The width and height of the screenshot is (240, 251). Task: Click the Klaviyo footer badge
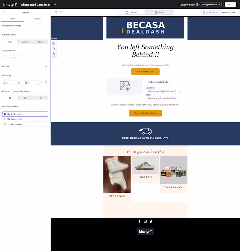point(145,232)
